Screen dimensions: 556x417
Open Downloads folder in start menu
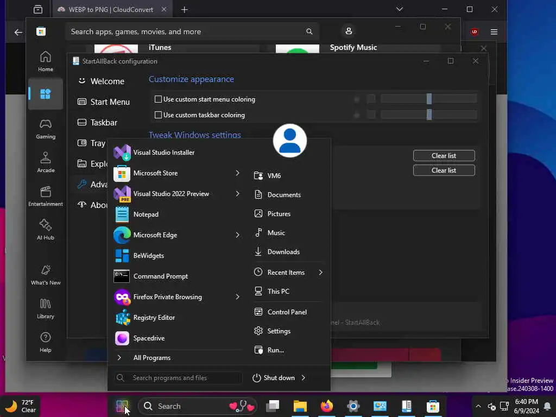[x=289, y=252]
